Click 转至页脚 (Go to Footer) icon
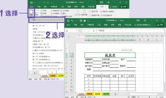The width and height of the screenshot is (166, 98). click(84, 13)
